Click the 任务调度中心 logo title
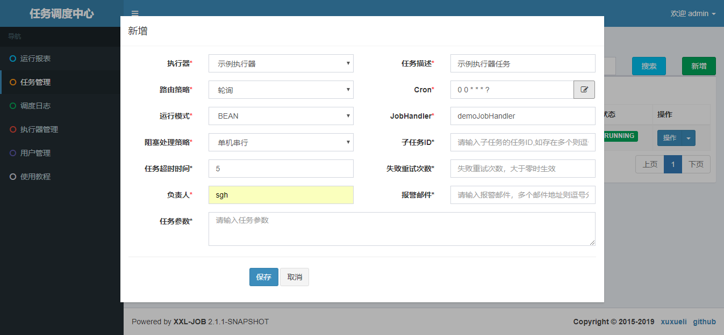Viewport: 724px width, 335px height. (x=62, y=13)
